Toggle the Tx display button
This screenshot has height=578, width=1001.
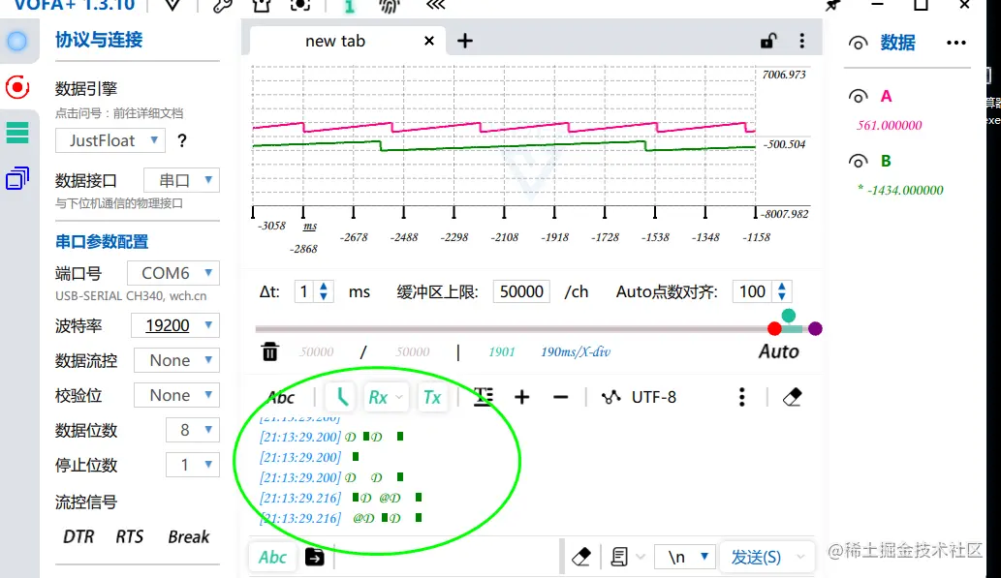click(x=432, y=397)
